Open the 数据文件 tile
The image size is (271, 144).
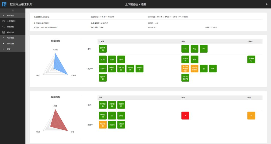[112, 69]
